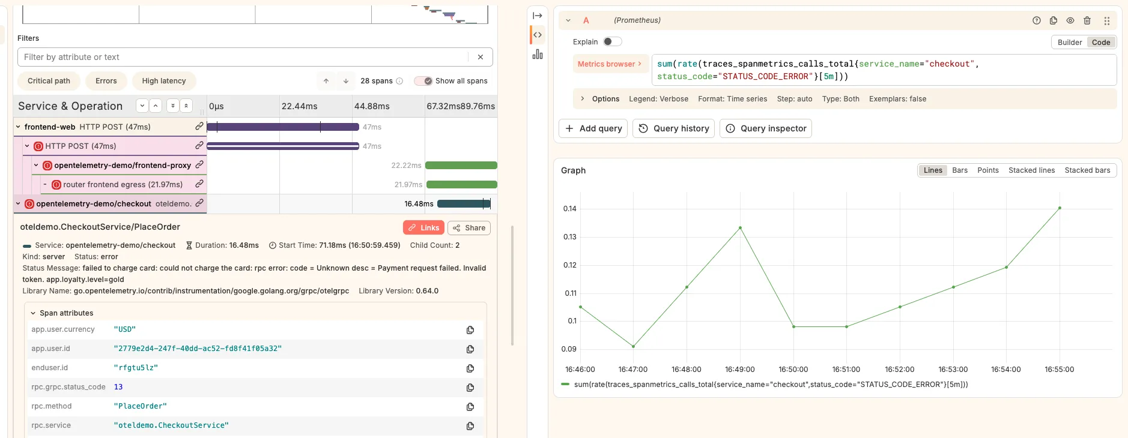This screenshot has width=1128, height=438.
Task: Collapse opentelemetry-demo/frontend-proxy span
Action: pos(36,165)
